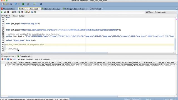Click the Undo arrow icon

(16, 4)
